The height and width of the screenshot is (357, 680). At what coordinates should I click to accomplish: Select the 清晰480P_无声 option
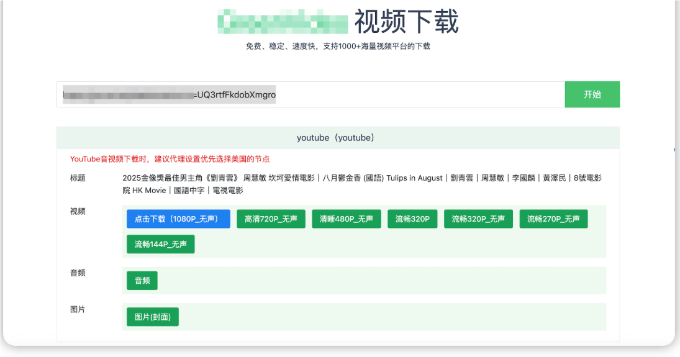pyautogui.click(x=347, y=219)
